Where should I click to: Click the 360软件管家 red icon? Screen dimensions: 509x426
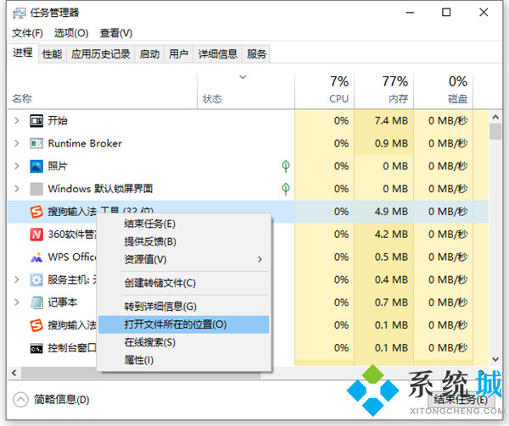[x=36, y=235]
